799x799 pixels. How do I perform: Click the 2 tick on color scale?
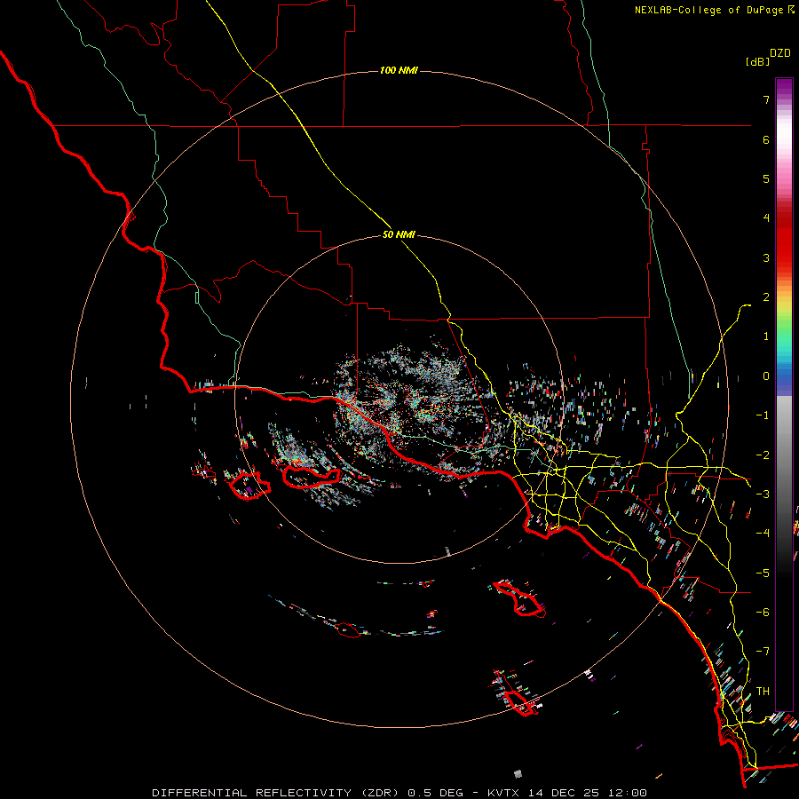click(x=766, y=297)
